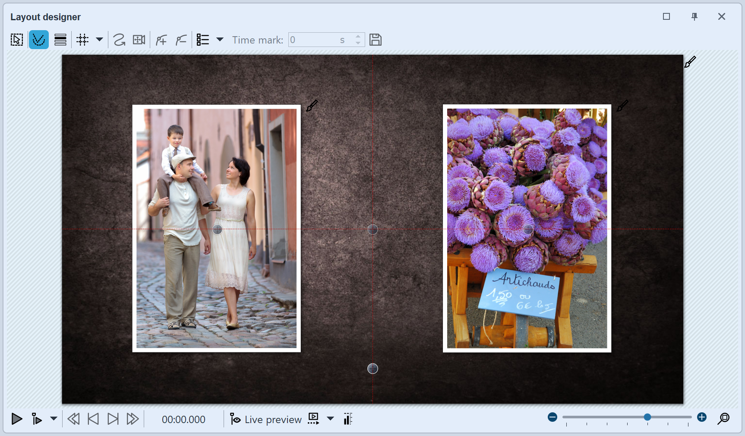Select the rectangular selection tool
745x436 pixels.
tap(16, 40)
